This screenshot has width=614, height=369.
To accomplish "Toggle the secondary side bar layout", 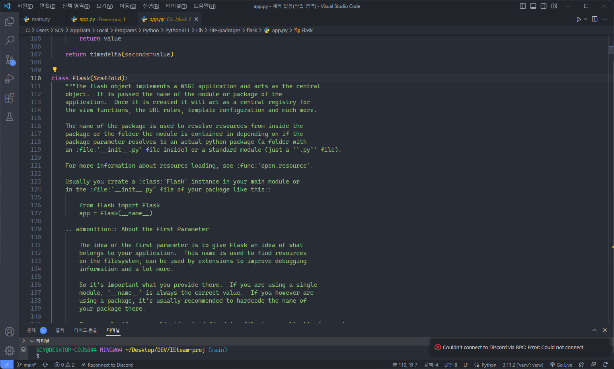I will (x=544, y=6).
